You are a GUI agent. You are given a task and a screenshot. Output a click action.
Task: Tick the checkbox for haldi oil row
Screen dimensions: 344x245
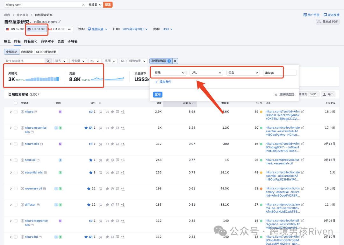[16, 160]
